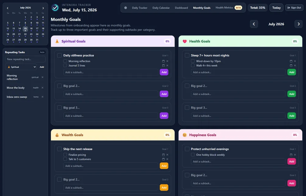This screenshot has width=306, height=196.
Task: Go to previous month in mini calendar
Action: pyautogui.click(x=8, y=8)
